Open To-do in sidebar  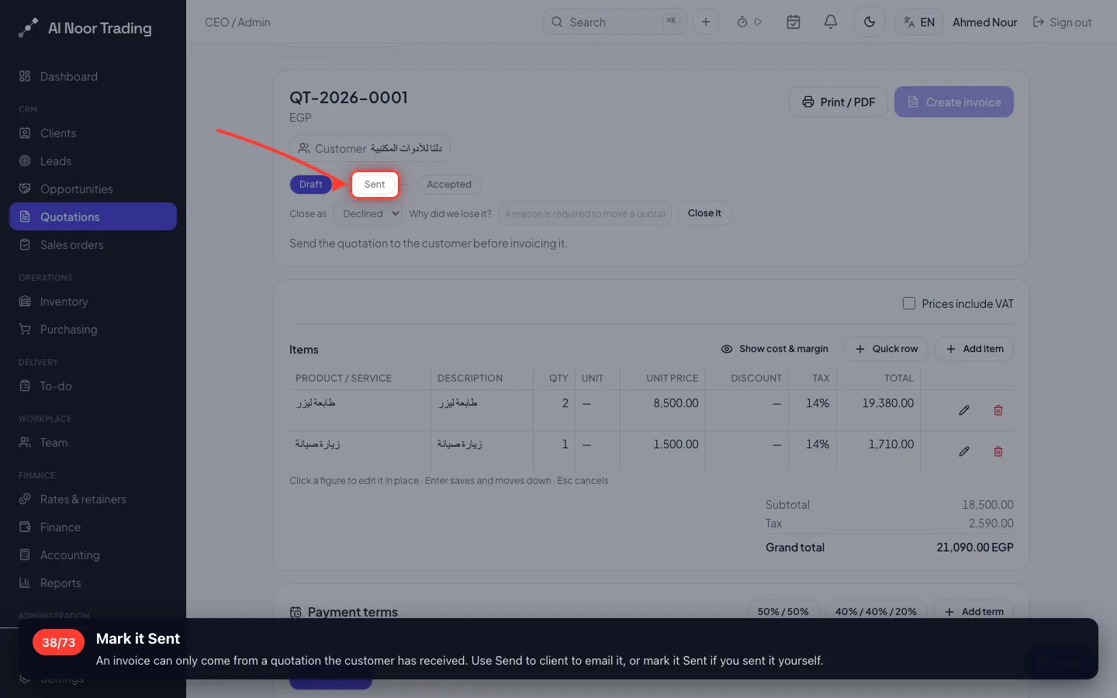tap(93, 386)
